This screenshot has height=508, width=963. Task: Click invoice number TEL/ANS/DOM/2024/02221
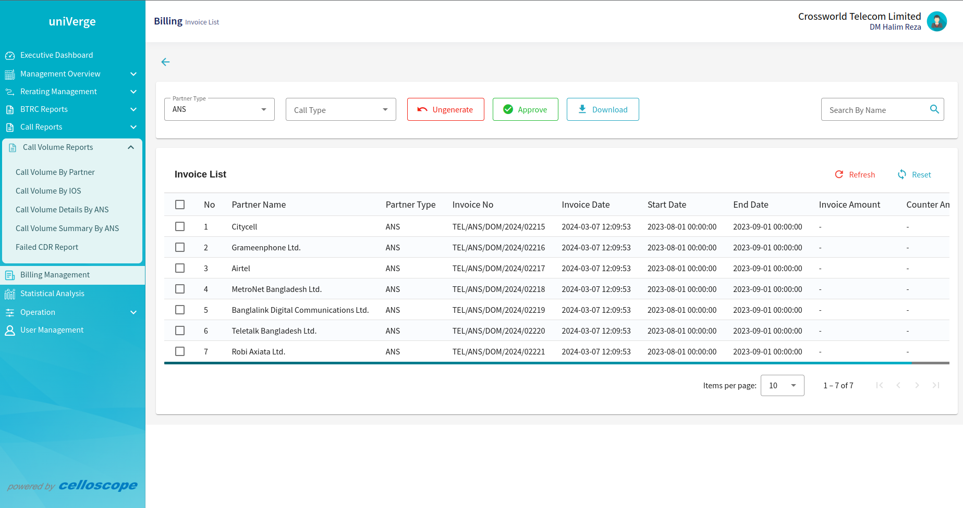pyautogui.click(x=498, y=352)
